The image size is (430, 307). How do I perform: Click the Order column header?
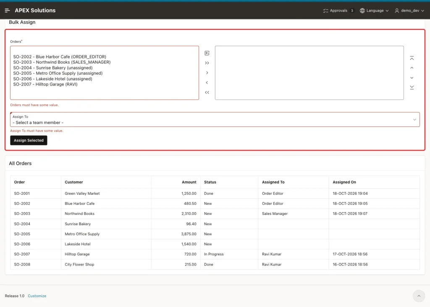pos(19,182)
